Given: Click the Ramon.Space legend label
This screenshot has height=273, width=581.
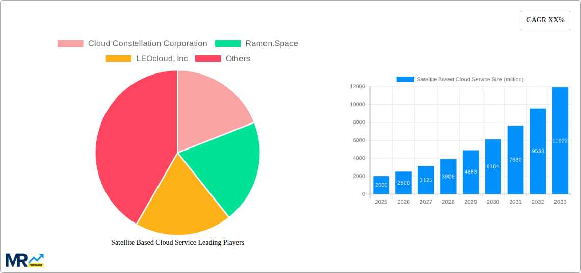Looking at the screenshot, I should tap(272, 44).
